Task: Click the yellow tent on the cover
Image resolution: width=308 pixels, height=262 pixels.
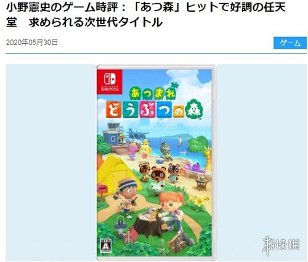Action: click(115, 173)
